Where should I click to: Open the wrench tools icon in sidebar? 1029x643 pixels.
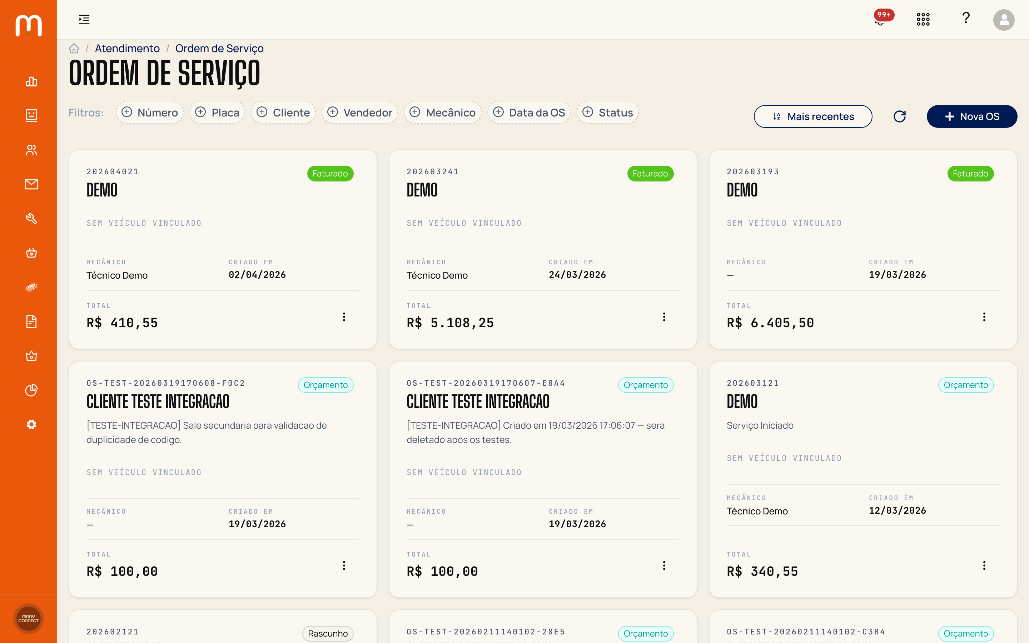(x=31, y=219)
